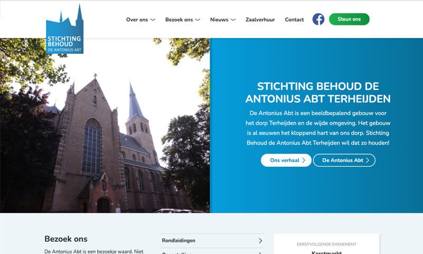Screen dimensions: 423x254
Task: Click the arrow icon beside Rondleidingen
Action: (x=261, y=241)
